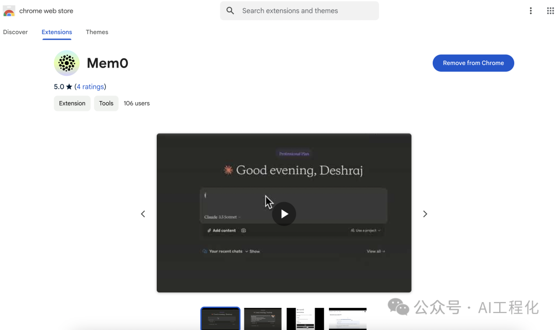This screenshot has height=330, width=557.
Task: Click the Mem0 extension title
Action: point(108,63)
